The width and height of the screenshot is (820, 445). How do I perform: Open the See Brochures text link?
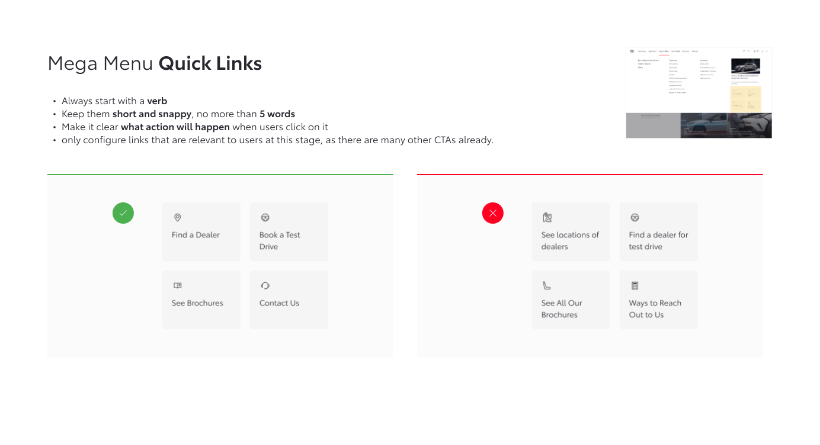[197, 303]
